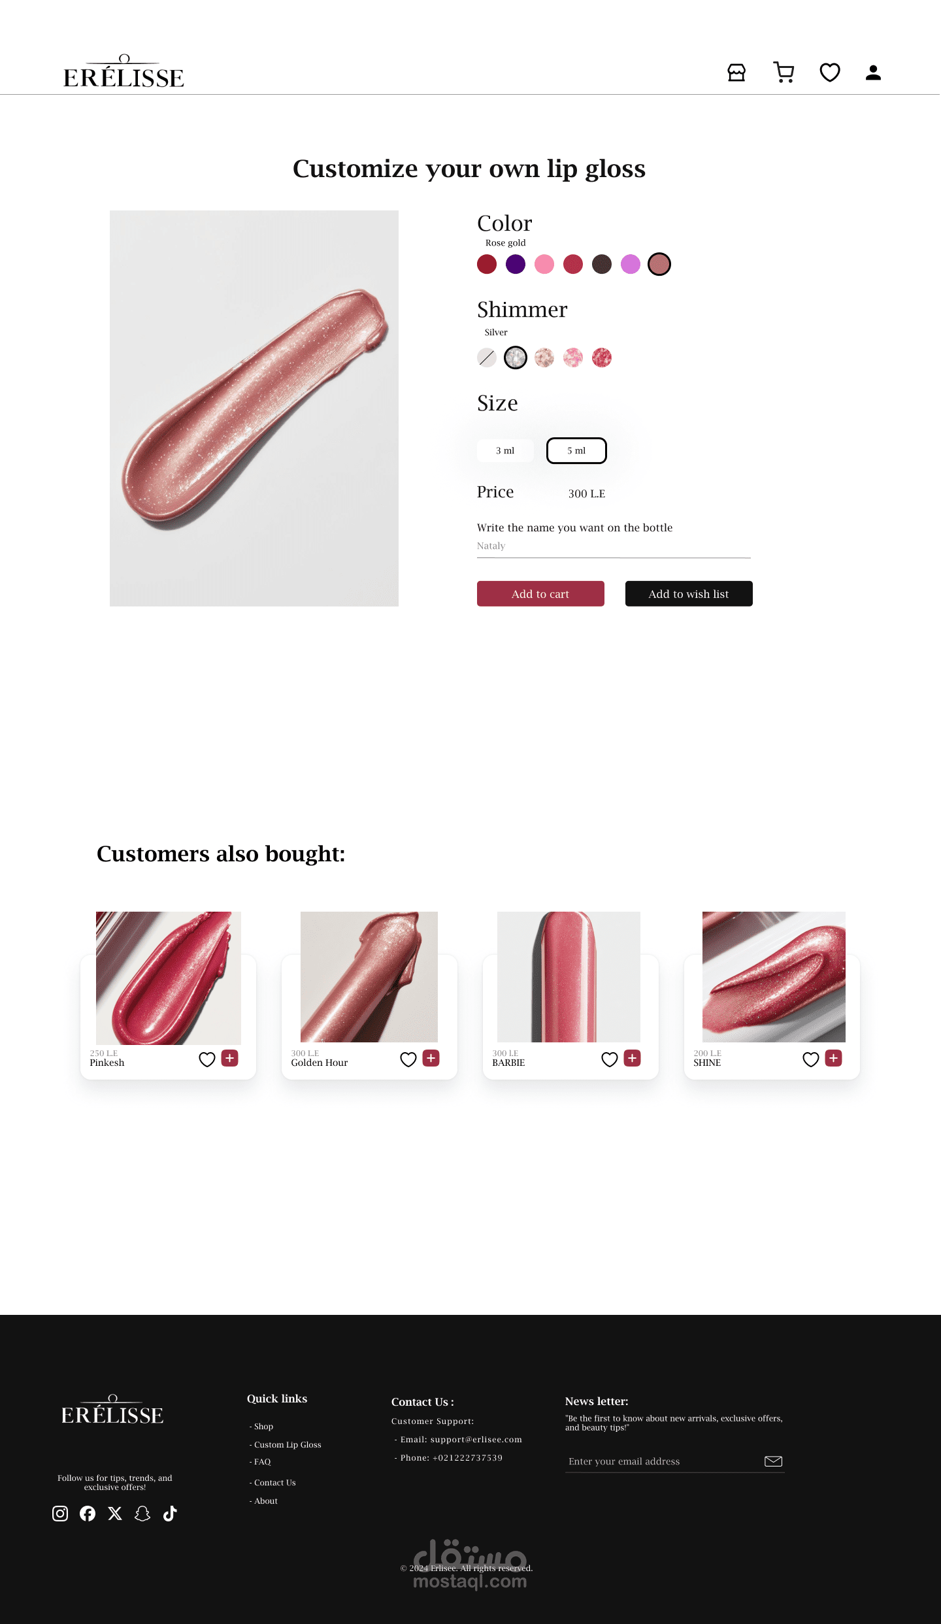This screenshot has height=1624, width=941.
Task: Open the Instagram icon in footer
Action: [x=60, y=1514]
